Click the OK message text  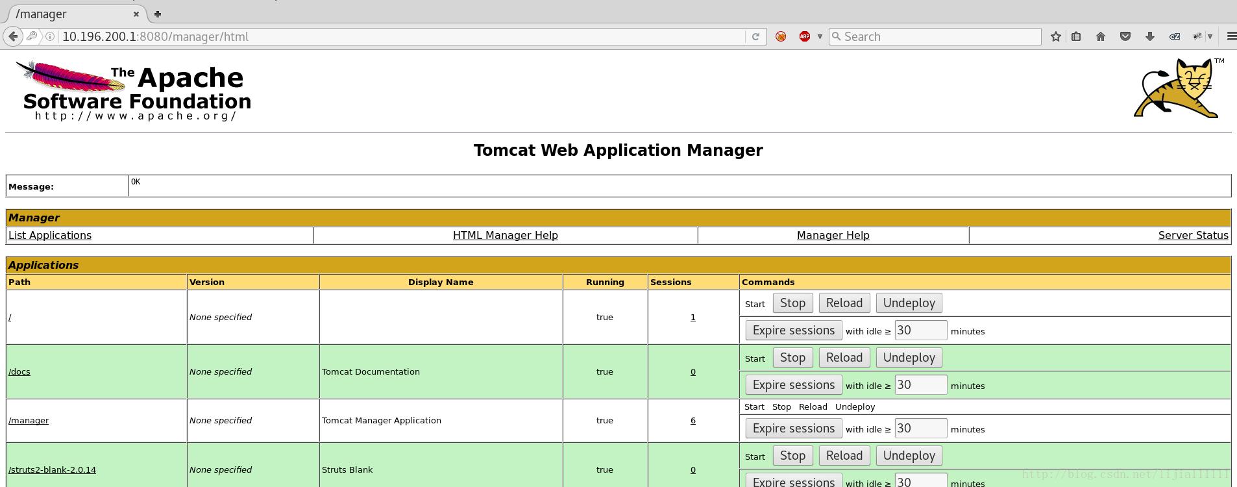[x=136, y=182]
